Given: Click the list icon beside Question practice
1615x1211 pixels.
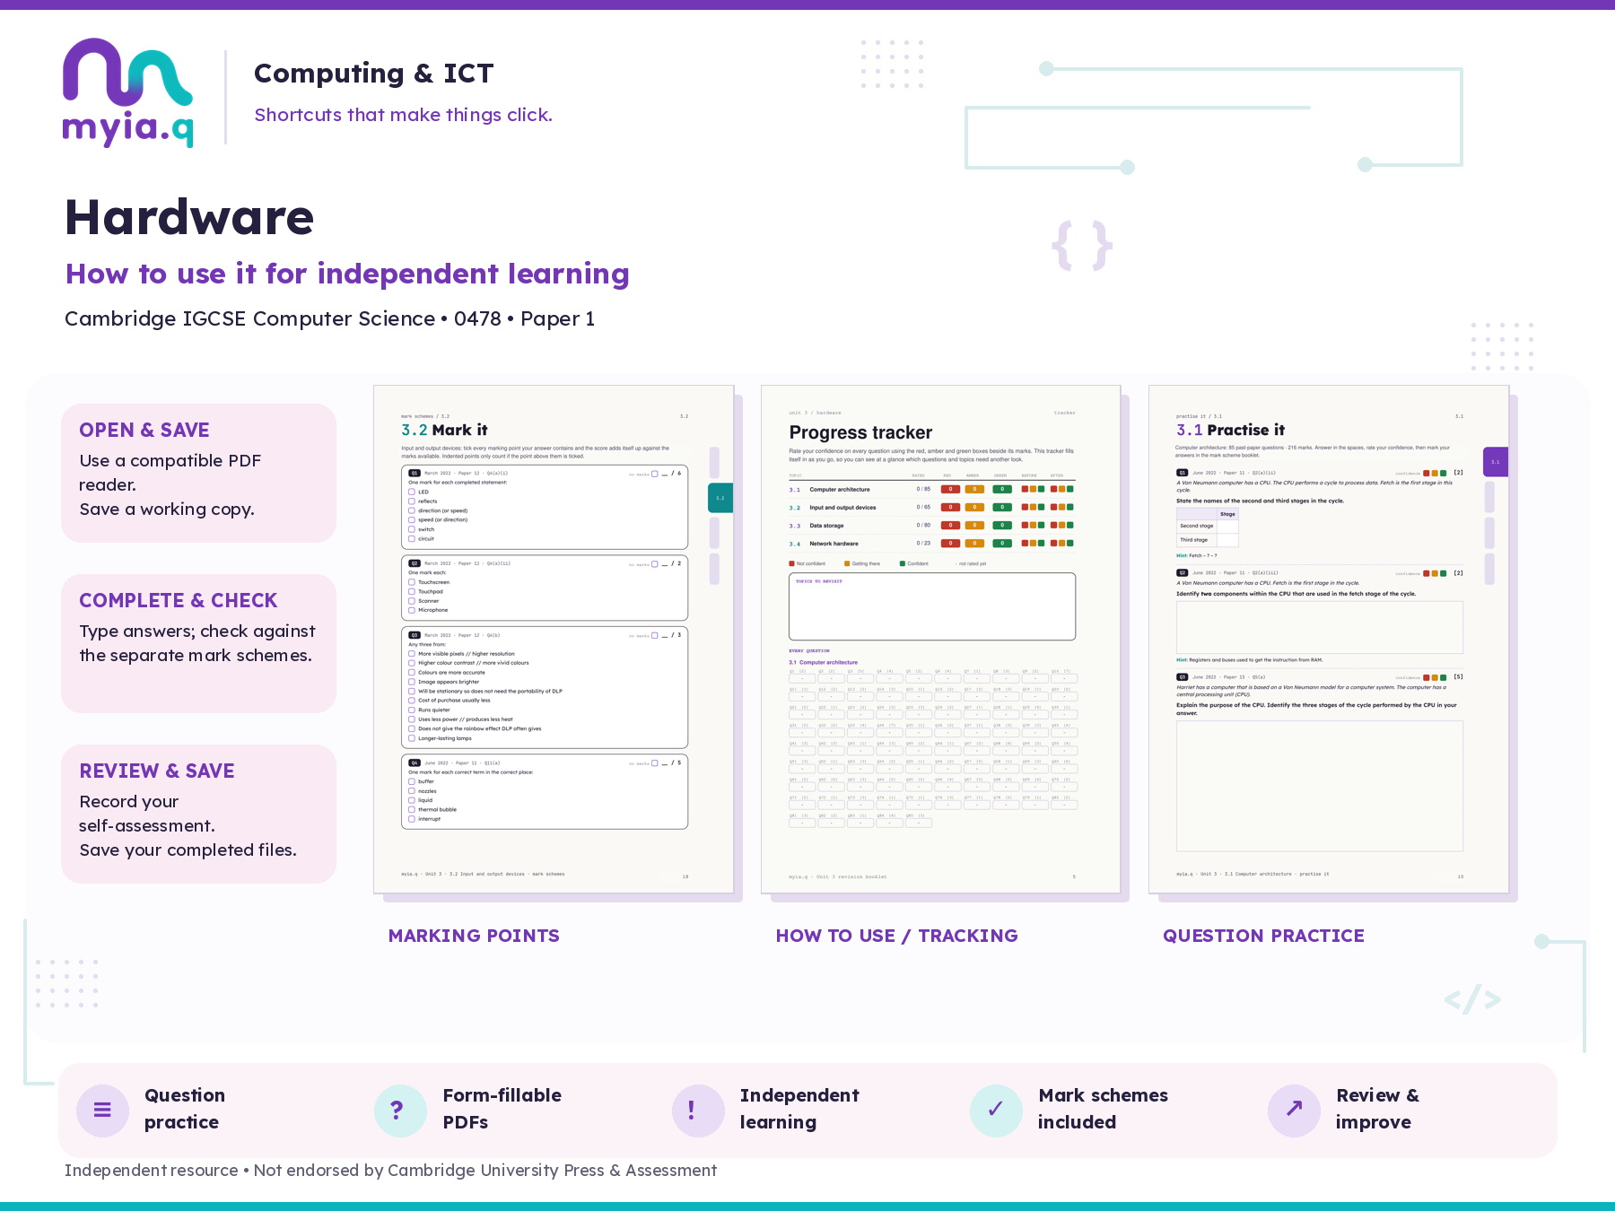Looking at the screenshot, I should (x=102, y=1110).
